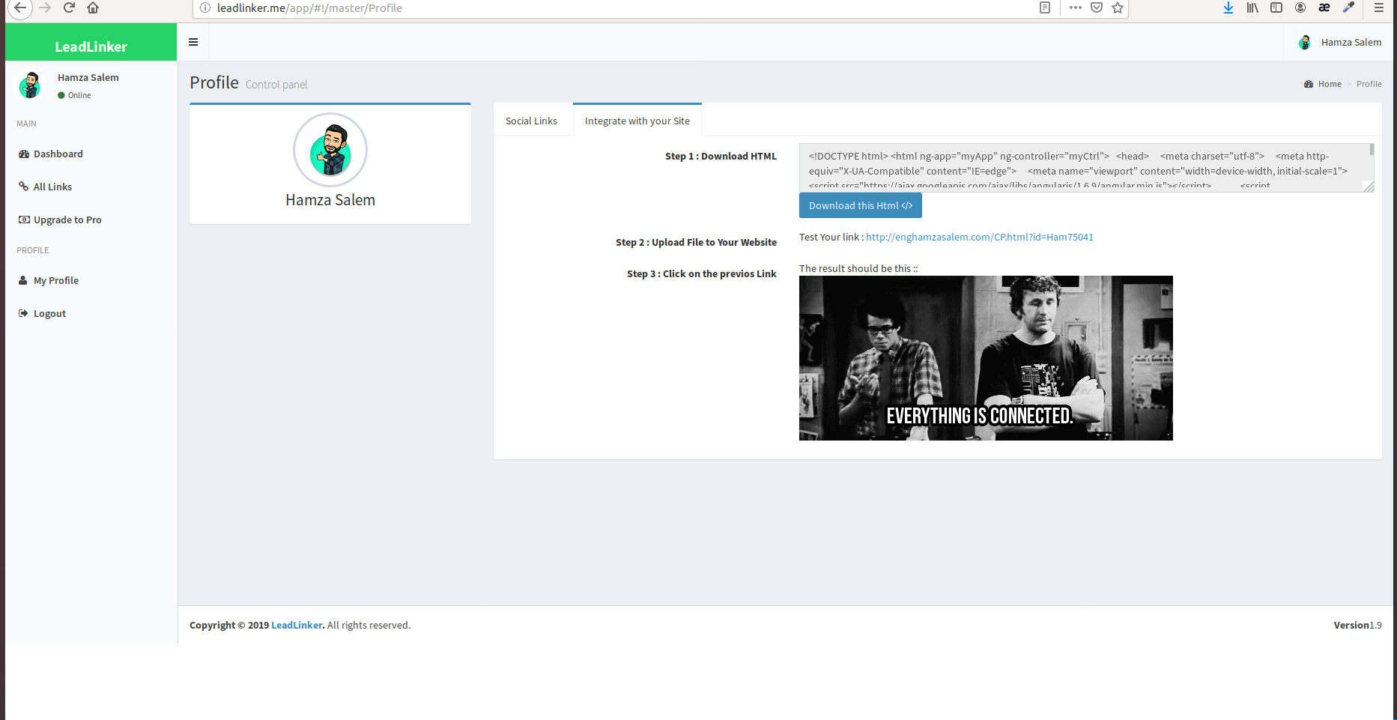Screen dimensions: 1397x720
Task: Click 'Step 2 : Upload File to Your Website'
Action: [x=696, y=242]
